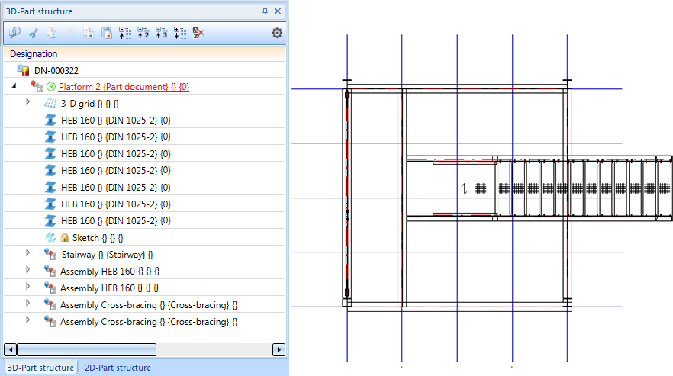Select the fifth HEB 160 row text
Image resolution: width=673 pixels, height=376 pixels.
[x=116, y=187]
